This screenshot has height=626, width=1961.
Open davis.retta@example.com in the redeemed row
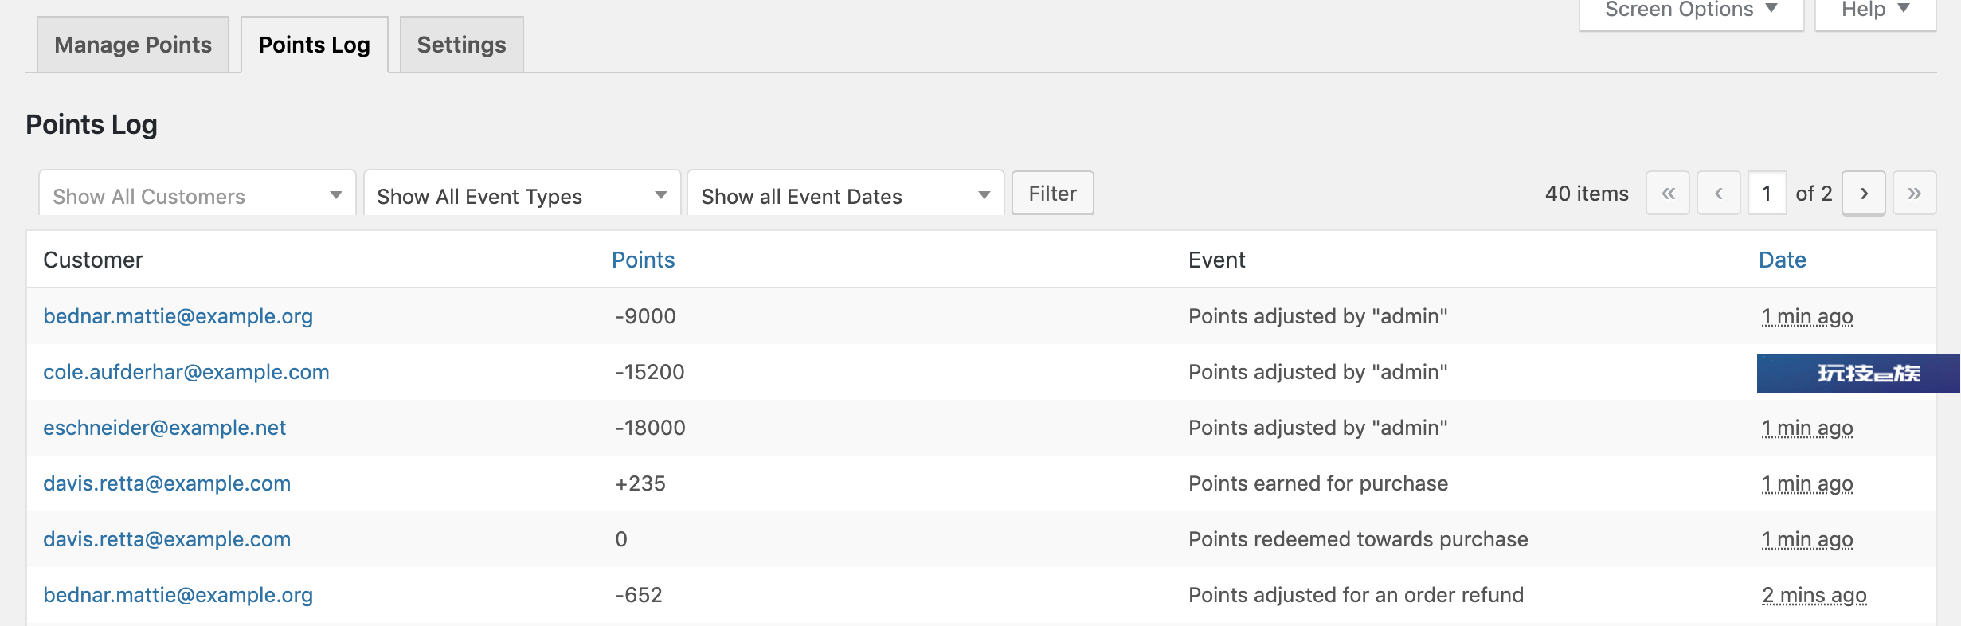[166, 539]
